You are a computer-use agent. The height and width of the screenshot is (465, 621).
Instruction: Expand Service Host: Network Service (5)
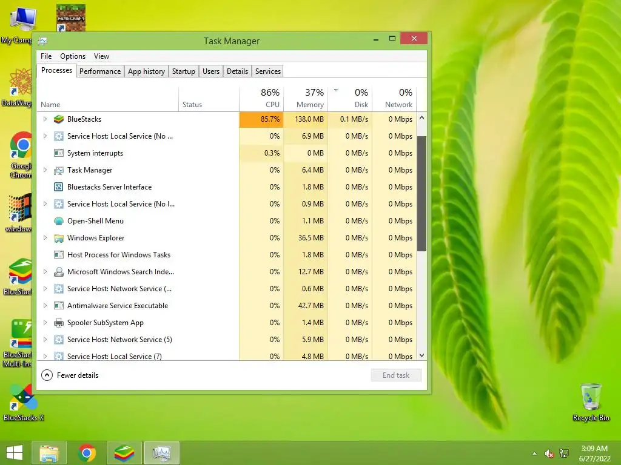click(45, 340)
